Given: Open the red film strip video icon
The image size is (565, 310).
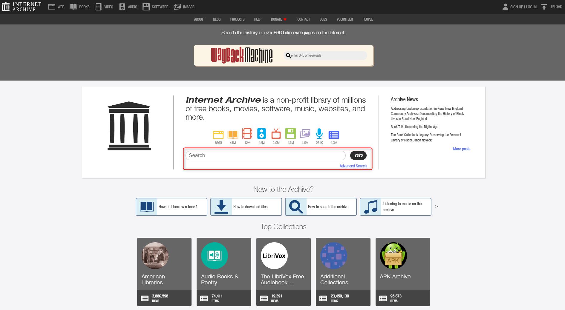Looking at the screenshot, I should [x=247, y=134].
